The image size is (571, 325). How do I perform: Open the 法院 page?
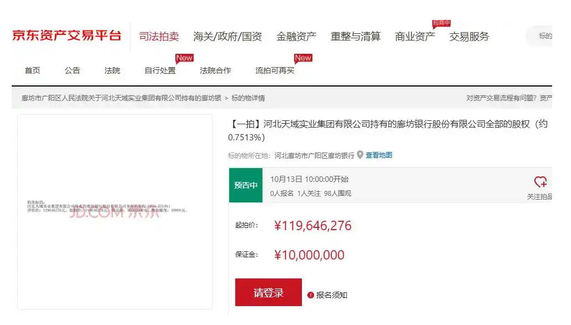point(112,70)
